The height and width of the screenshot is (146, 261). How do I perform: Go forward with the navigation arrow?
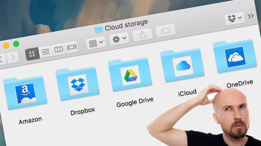pos(13,57)
